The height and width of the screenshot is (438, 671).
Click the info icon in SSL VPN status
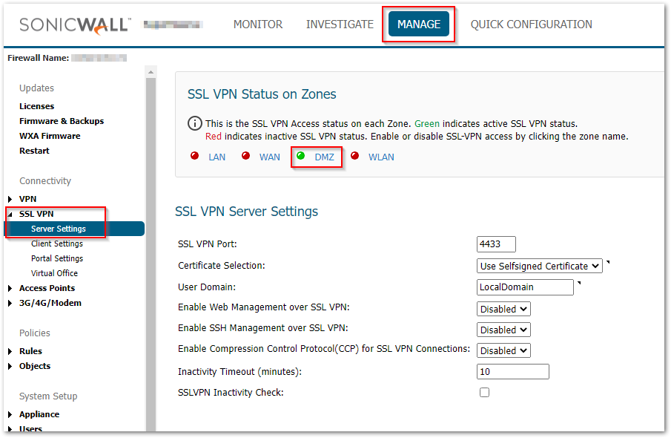pyautogui.click(x=195, y=124)
